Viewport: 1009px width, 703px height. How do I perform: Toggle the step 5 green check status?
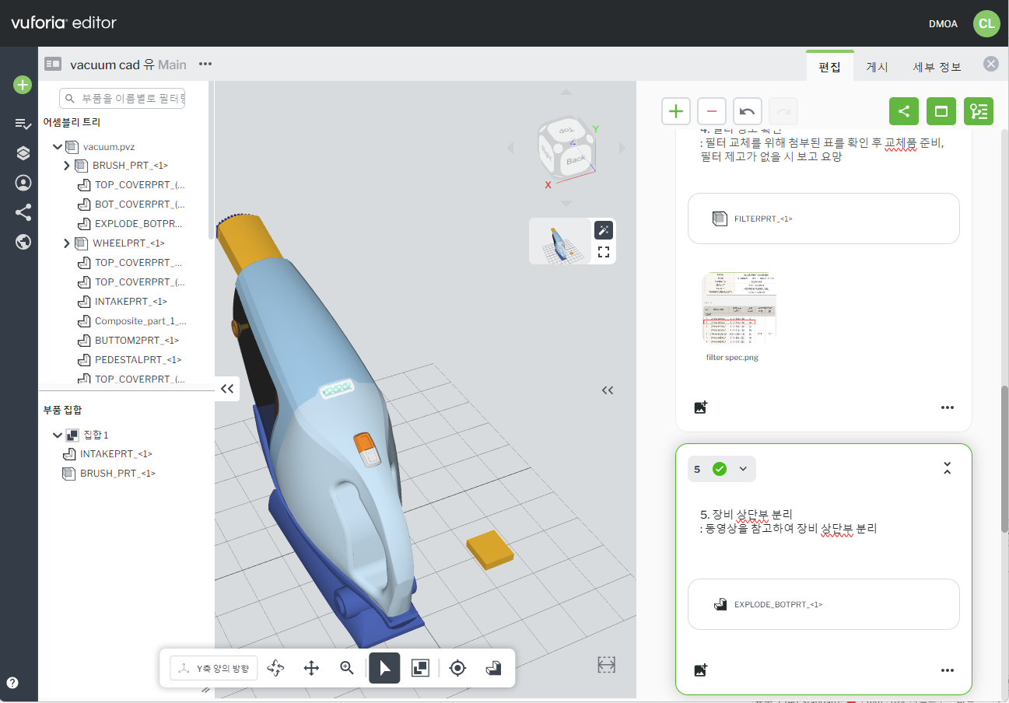(720, 469)
